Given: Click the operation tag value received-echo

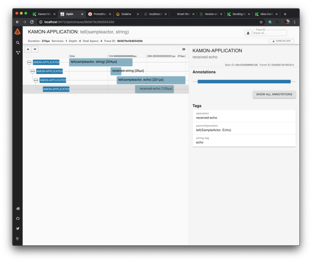Looking at the screenshot, I should [x=206, y=118].
